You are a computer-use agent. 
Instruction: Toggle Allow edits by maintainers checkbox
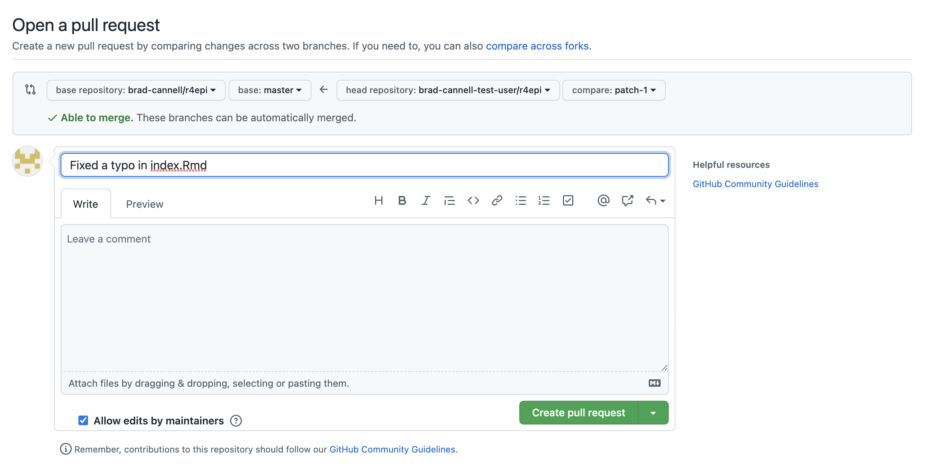click(83, 420)
